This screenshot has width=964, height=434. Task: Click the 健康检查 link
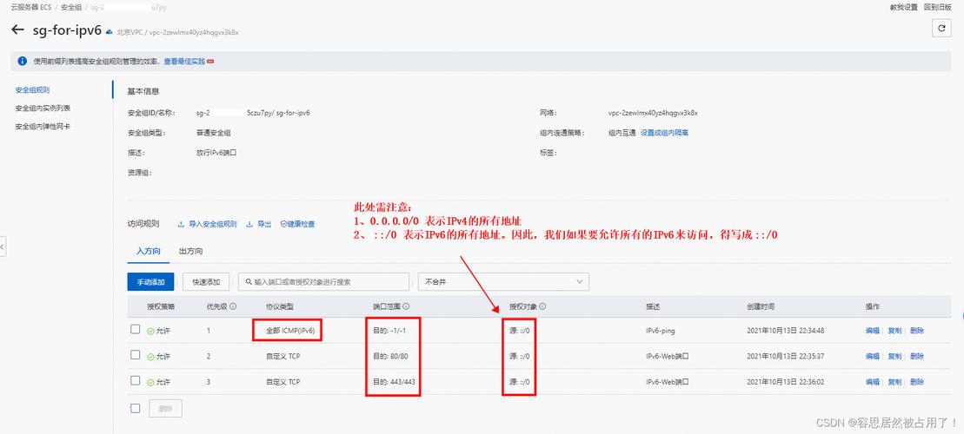[x=302, y=225]
